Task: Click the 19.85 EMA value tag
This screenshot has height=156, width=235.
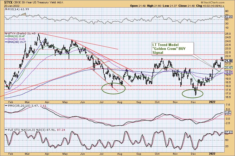Action: tap(229, 72)
